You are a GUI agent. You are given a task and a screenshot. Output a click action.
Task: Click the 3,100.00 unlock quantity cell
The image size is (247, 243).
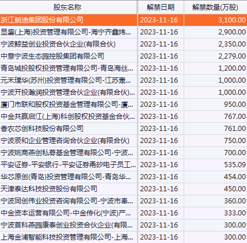point(215,20)
